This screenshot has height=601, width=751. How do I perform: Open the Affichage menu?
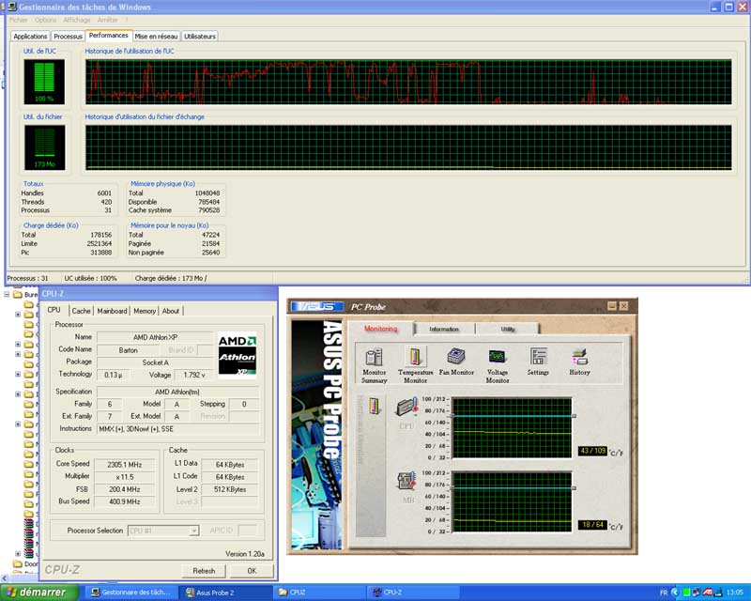point(77,20)
